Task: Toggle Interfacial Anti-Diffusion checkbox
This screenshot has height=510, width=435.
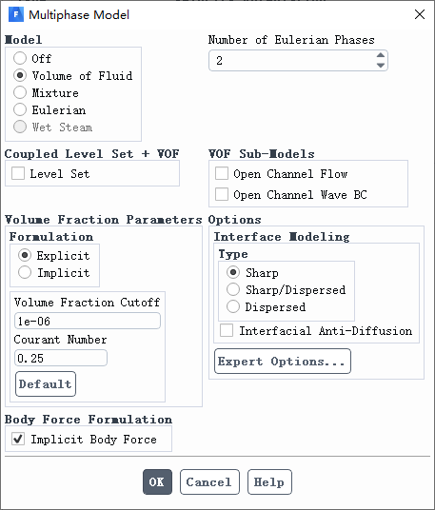Action: (x=227, y=330)
